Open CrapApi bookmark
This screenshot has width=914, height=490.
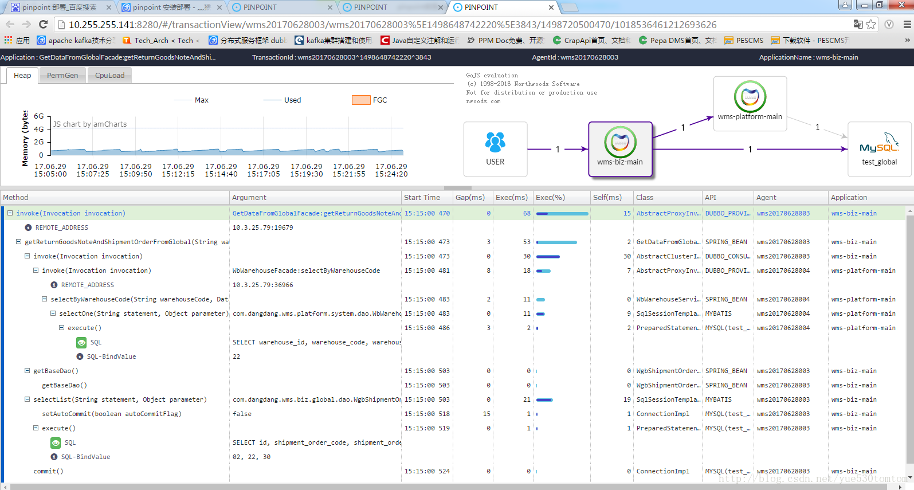591,40
